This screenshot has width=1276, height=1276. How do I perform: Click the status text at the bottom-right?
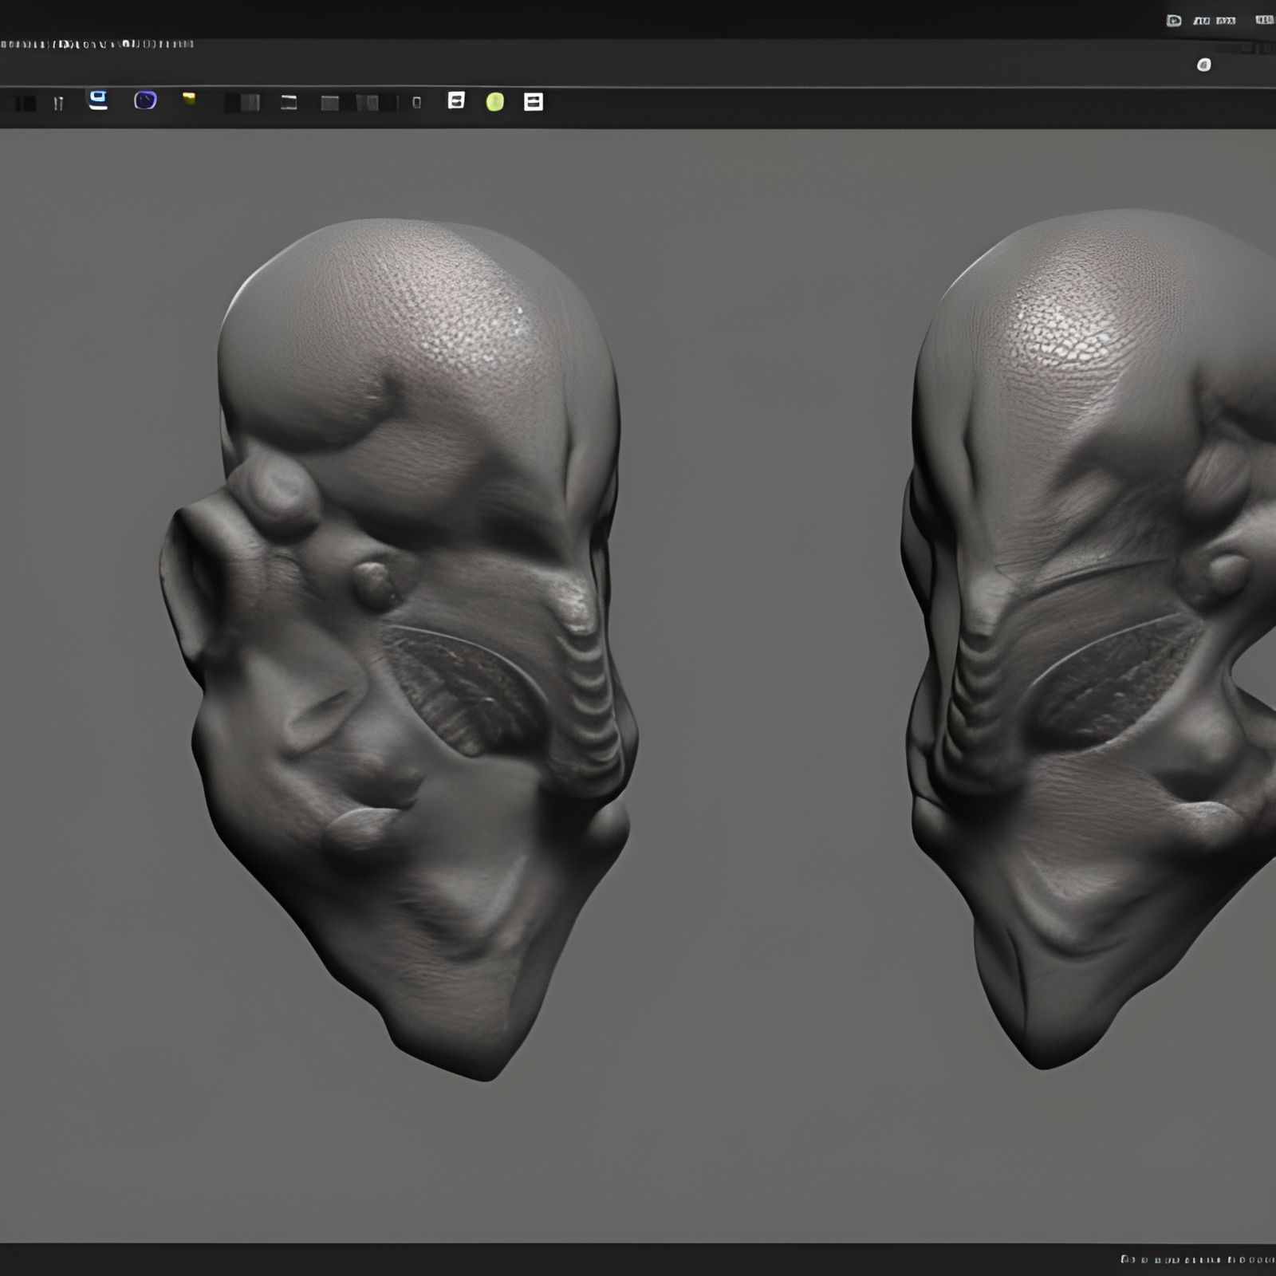coord(1196,1259)
